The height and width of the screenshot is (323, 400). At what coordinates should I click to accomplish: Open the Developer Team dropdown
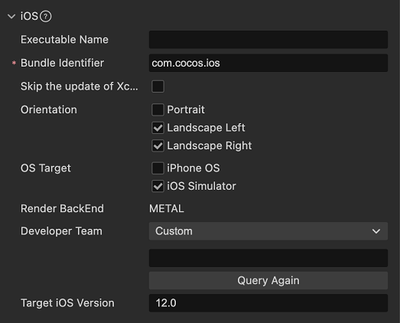pos(268,231)
